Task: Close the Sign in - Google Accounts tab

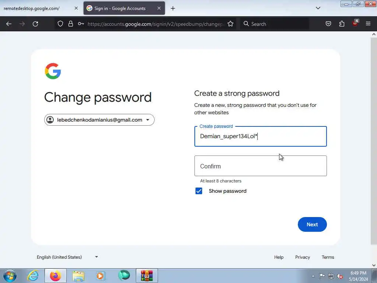Action: click(159, 8)
